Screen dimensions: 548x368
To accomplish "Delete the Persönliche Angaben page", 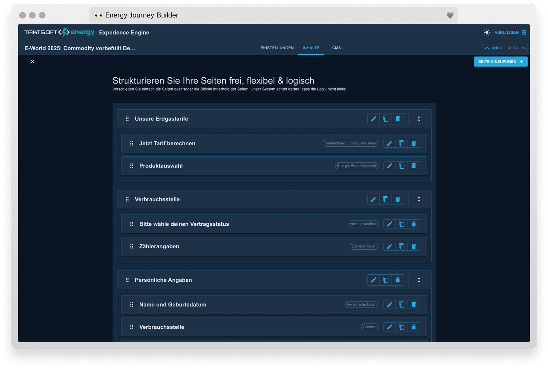I will tap(398, 280).
